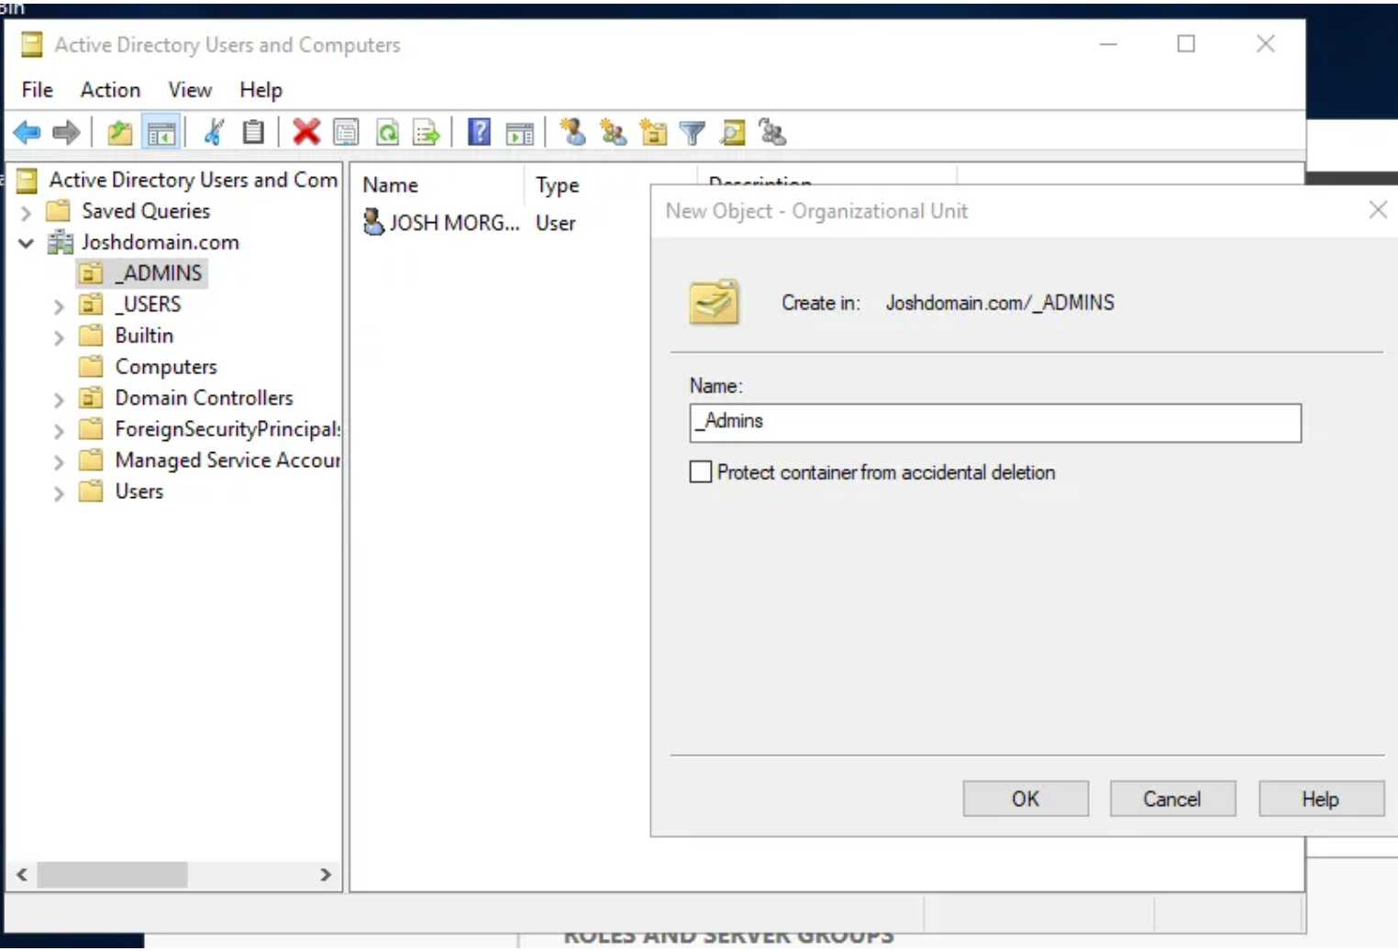The image size is (1398, 951).
Task: Select the Users container label
Action: click(x=139, y=492)
